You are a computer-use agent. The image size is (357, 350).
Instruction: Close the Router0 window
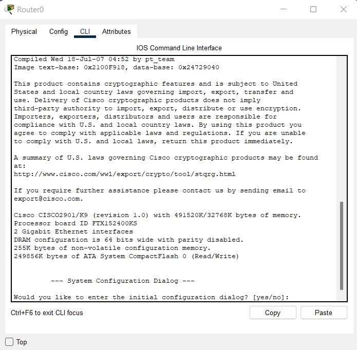tap(344, 9)
